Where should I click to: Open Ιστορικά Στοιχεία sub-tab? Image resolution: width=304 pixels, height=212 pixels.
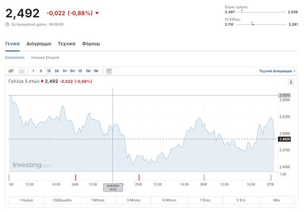point(45,57)
